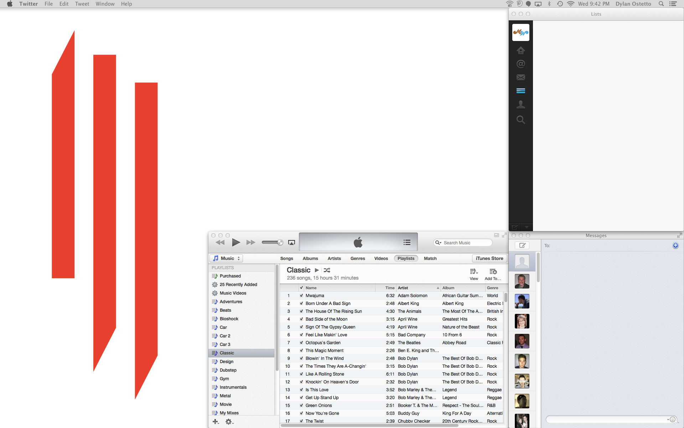The height and width of the screenshot is (428, 684).
Task: Click the iTunes Store button
Action: (x=489, y=259)
